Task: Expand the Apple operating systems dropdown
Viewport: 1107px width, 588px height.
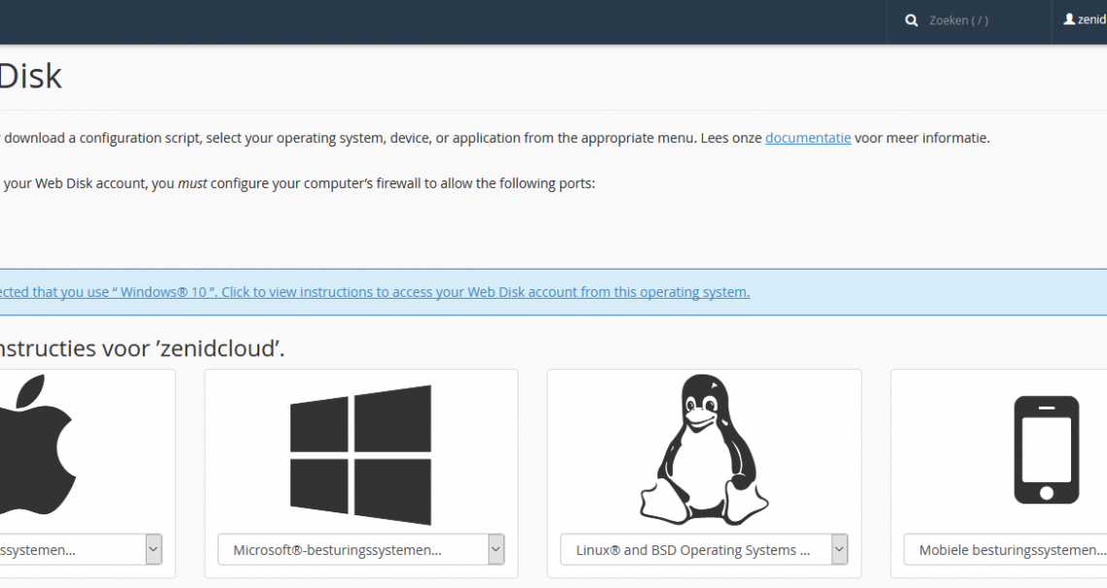Action: [82, 550]
